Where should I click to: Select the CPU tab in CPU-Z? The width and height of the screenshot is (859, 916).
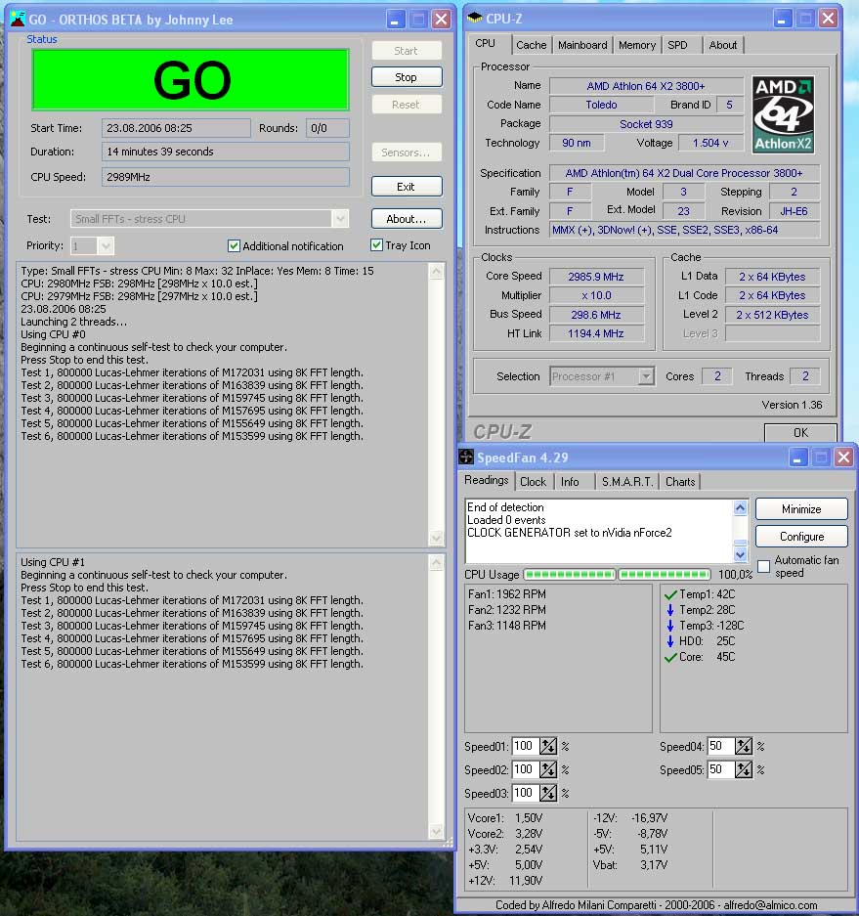click(486, 44)
